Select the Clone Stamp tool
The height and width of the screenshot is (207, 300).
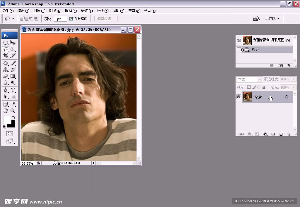pyautogui.click(x=6, y=70)
